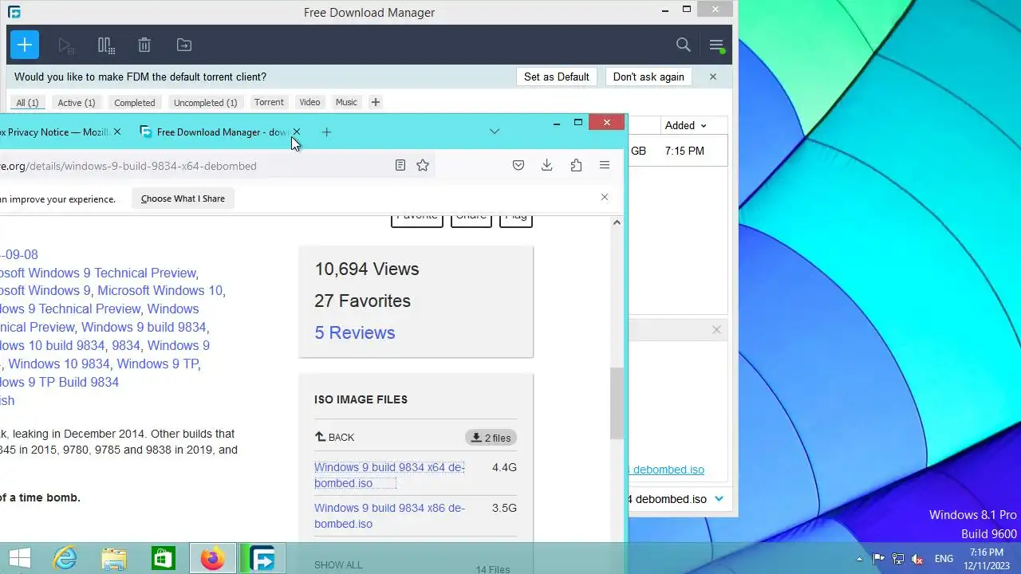This screenshot has height=574, width=1021.
Task: Open the Firefox downloads panel
Action: 547,165
